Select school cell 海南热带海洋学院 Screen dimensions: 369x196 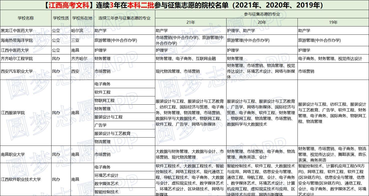click(x=26, y=40)
